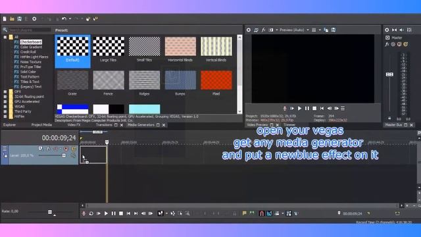Open the preview overlays grid dropdown arrow

pyautogui.click(x=320, y=30)
